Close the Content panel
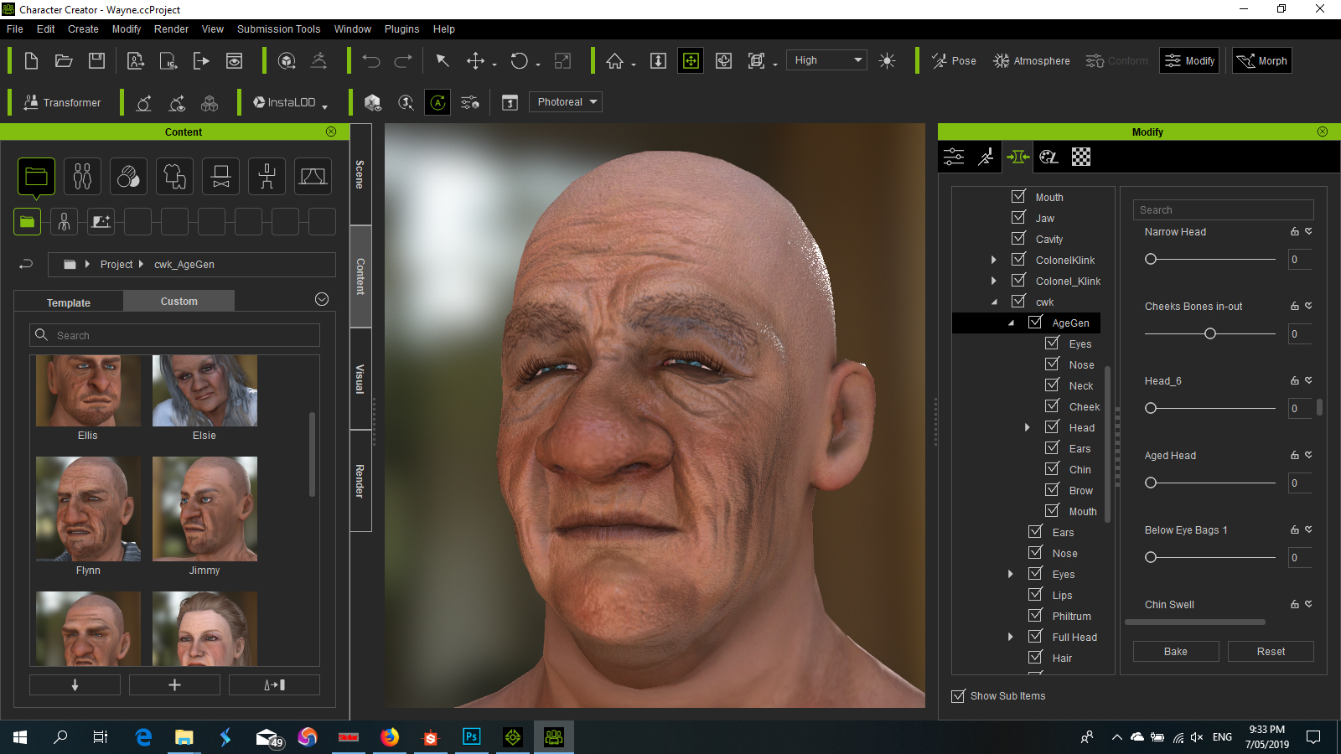The height and width of the screenshot is (754, 1341). coord(331,132)
